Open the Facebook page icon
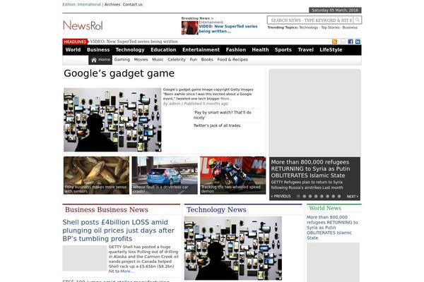424x282 pixels. coord(351,42)
